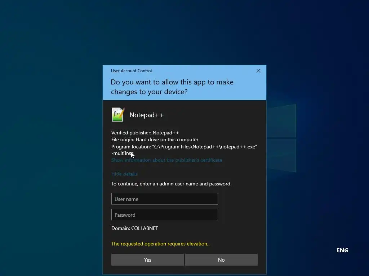Click the enter admin credentials instruction text
Viewport: 369px width, 276px height.
coord(171,184)
